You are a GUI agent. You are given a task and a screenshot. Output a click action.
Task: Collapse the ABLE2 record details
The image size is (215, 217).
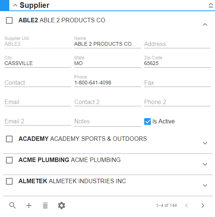coord(205,25)
